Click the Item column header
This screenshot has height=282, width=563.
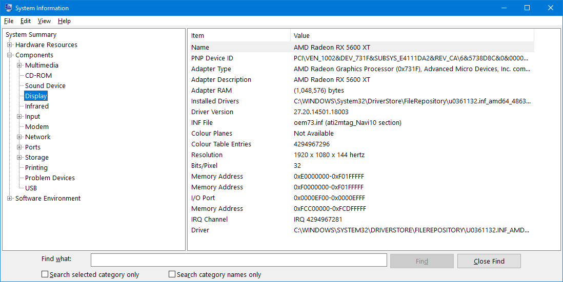(x=240, y=35)
